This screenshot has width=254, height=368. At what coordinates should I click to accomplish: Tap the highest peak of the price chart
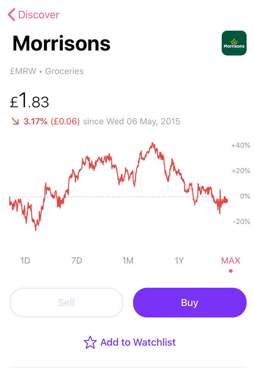click(153, 144)
